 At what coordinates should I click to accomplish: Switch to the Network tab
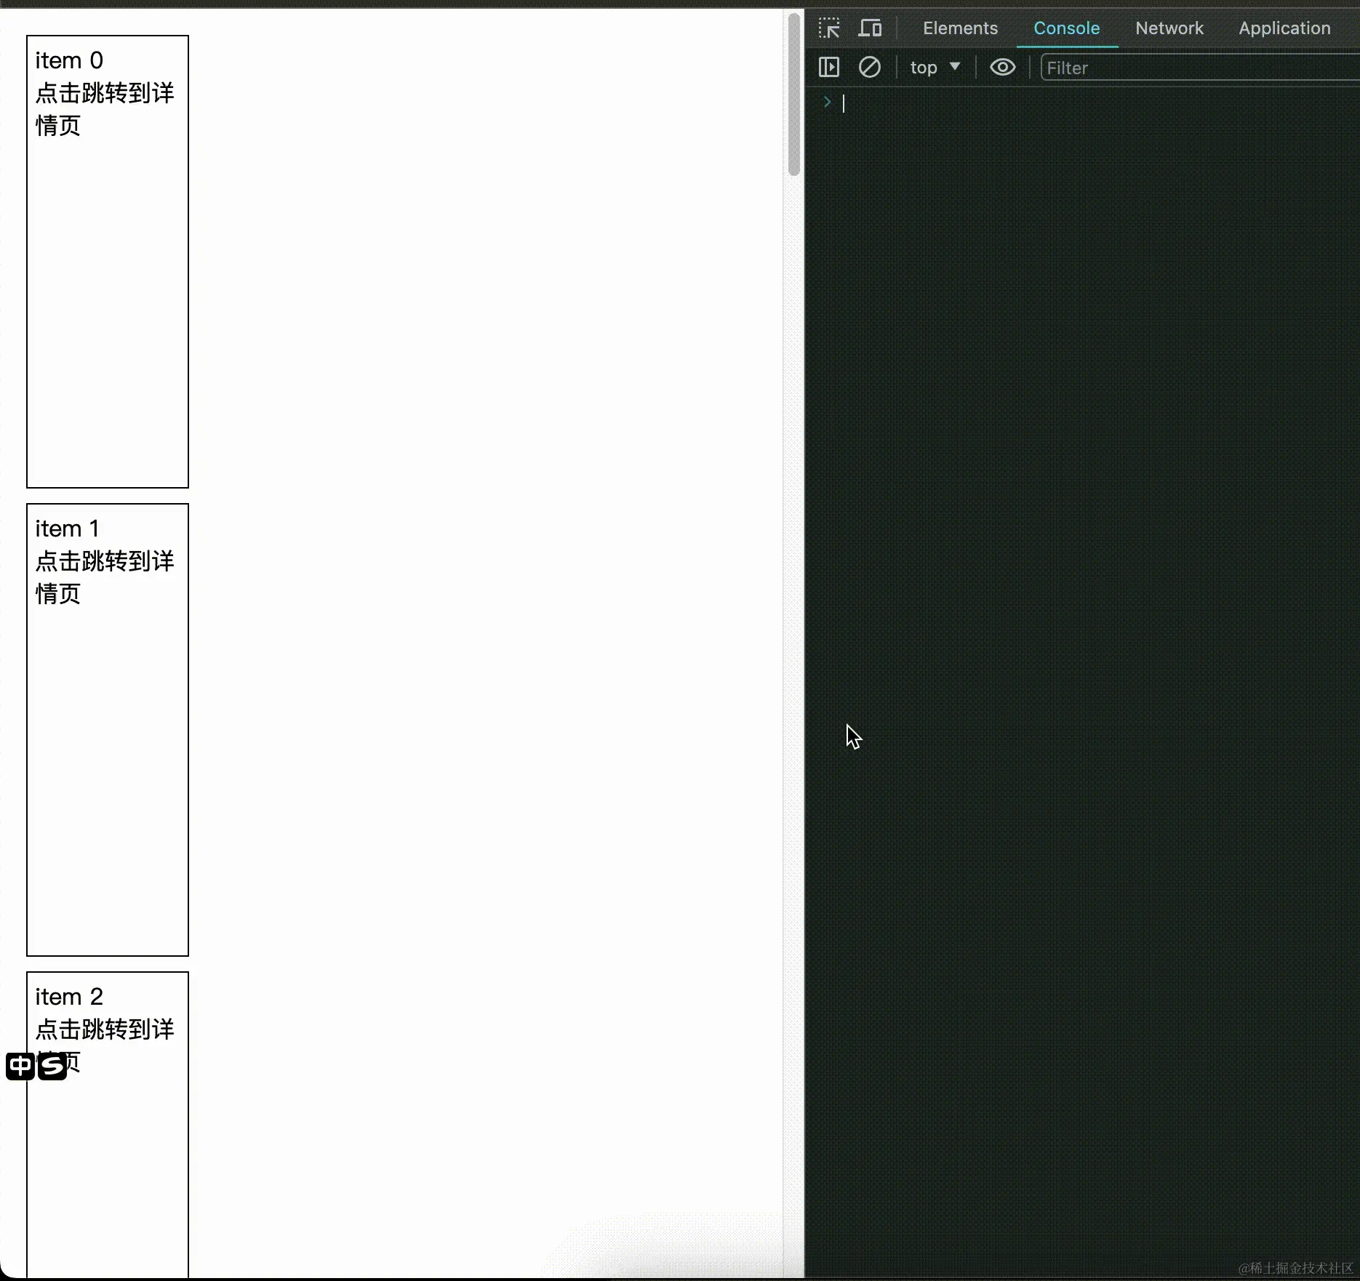1169,28
